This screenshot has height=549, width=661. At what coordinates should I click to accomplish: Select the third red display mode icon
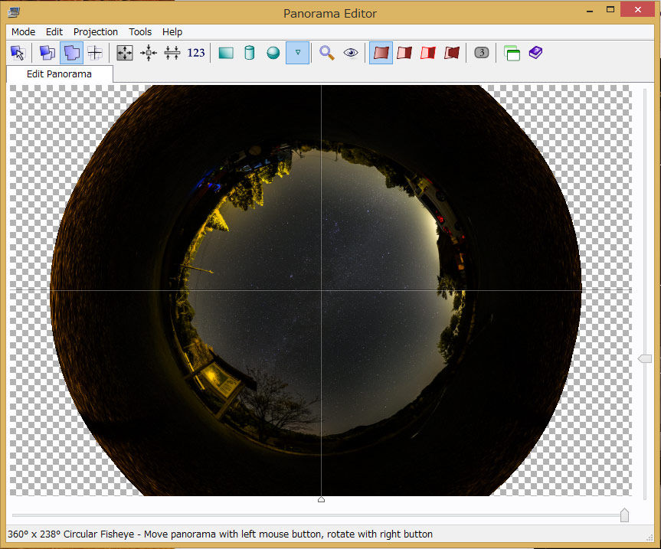pos(428,53)
